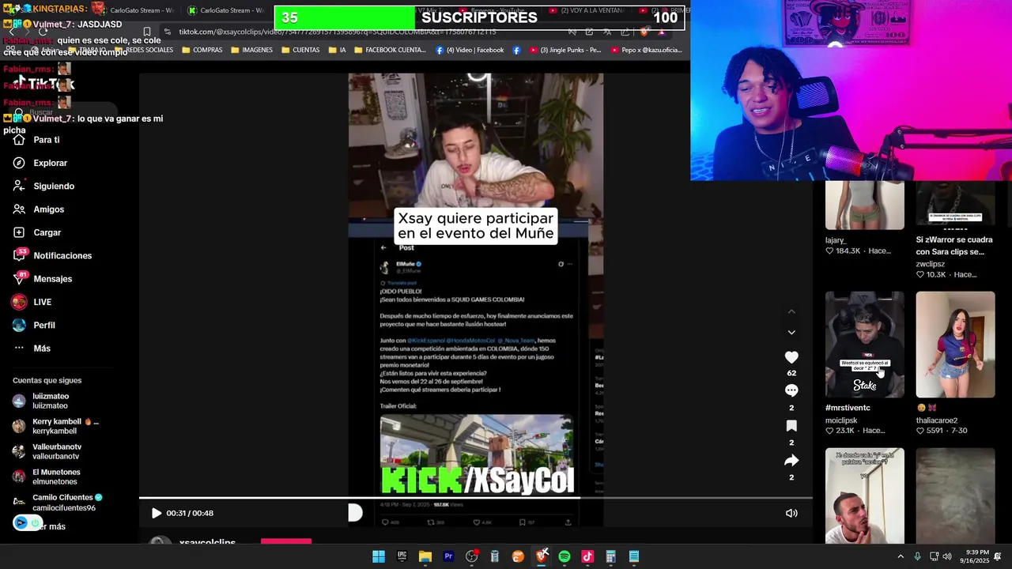
Task: Open File Explorer from taskbar
Action: pyautogui.click(x=425, y=556)
